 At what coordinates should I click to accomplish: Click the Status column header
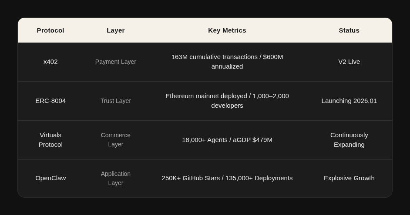pyautogui.click(x=349, y=30)
